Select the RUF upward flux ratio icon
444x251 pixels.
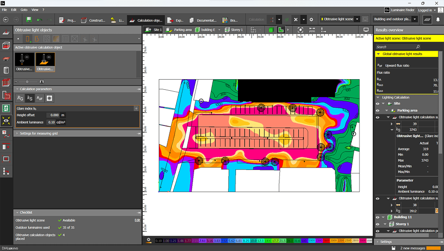(x=40, y=98)
